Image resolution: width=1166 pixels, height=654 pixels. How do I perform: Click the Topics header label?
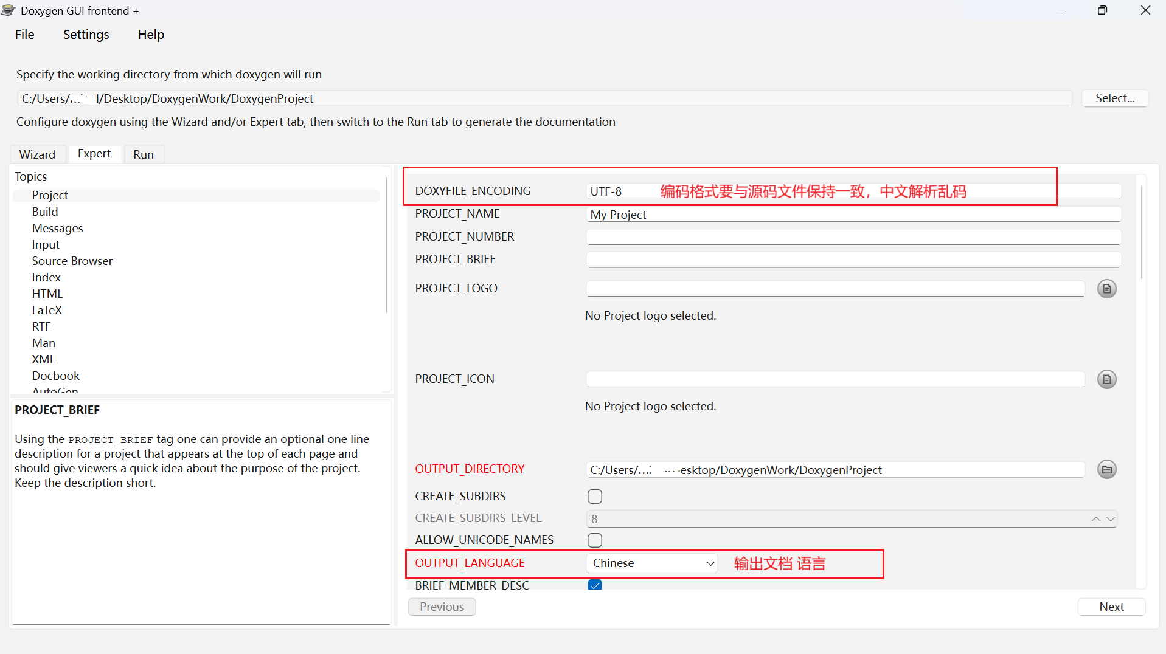[31, 176]
